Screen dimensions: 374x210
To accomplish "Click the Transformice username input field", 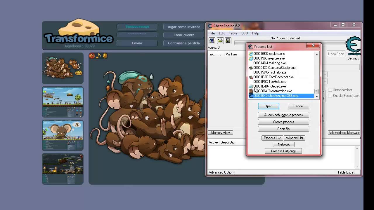I will point(137,27).
